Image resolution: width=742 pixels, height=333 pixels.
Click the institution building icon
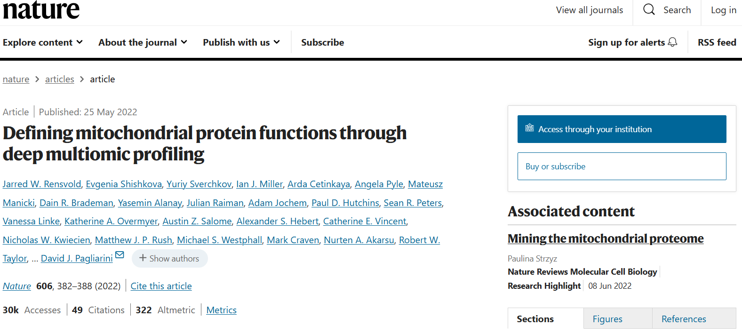529,128
